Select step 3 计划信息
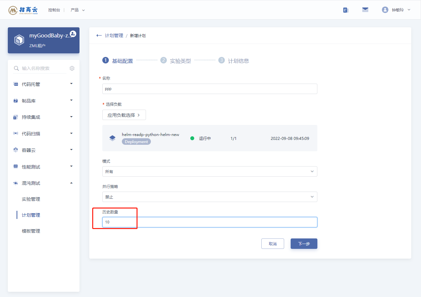421x297 pixels. point(234,61)
